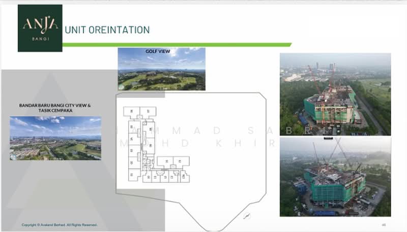This screenshot has height=232, width=407.
Task: Open the lower drone construction photo
Action: (x=335, y=177)
